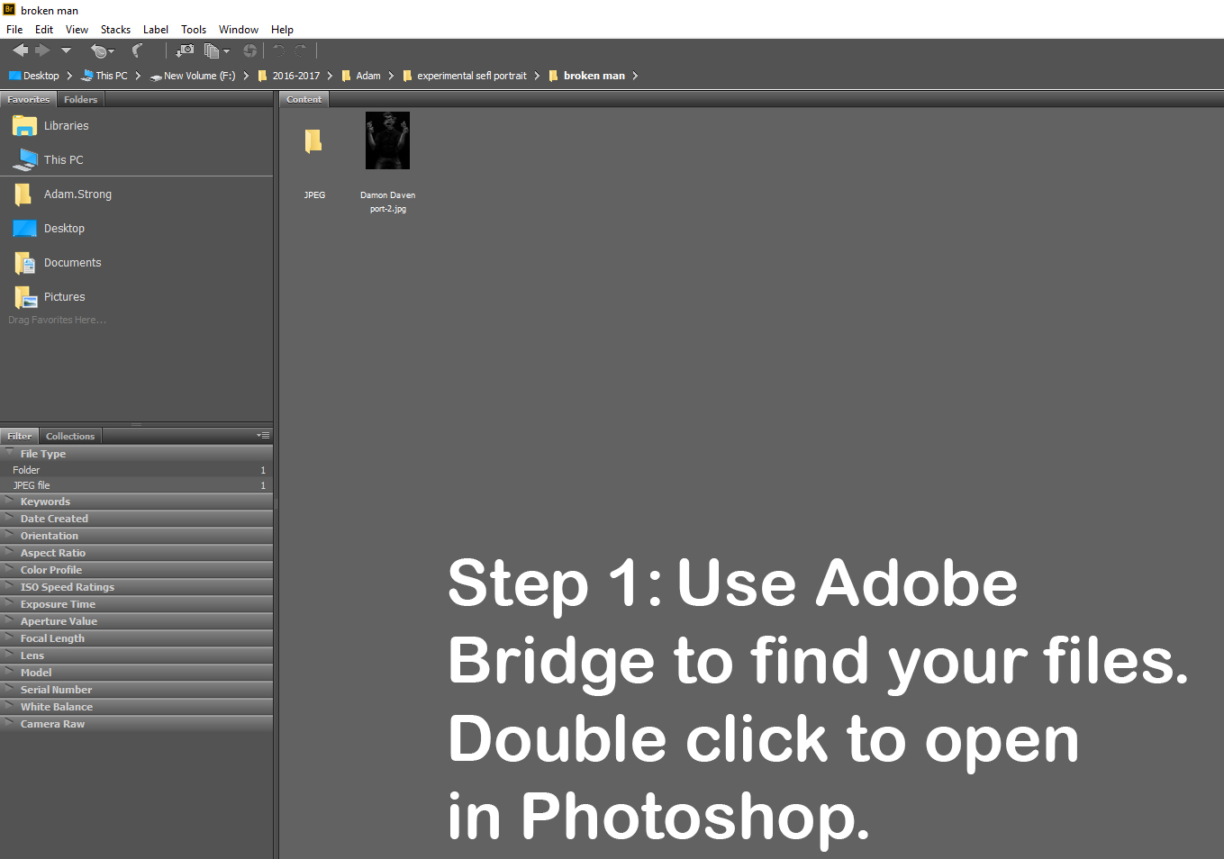The height and width of the screenshot is (859, 1224).
Task: Switch to the Collections tab
Action: pyautogui.click(x=70, y=437)
